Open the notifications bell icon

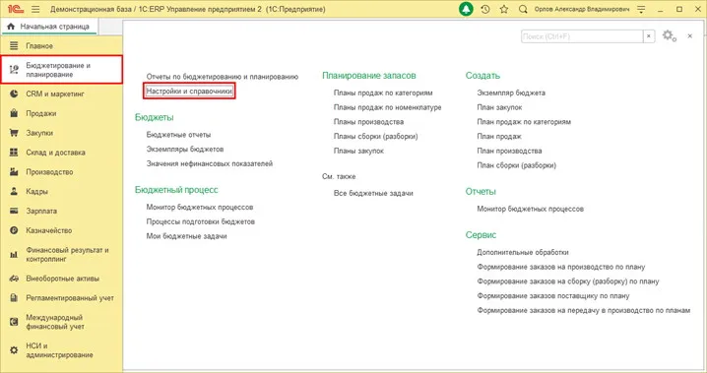466,9
